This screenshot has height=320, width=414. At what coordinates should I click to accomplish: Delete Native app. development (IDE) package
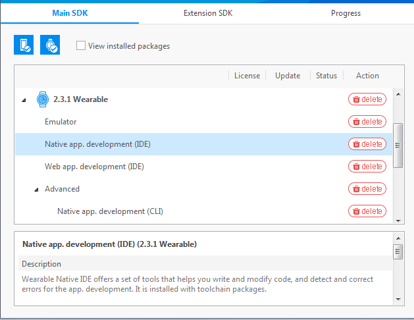tap(367, 144)
